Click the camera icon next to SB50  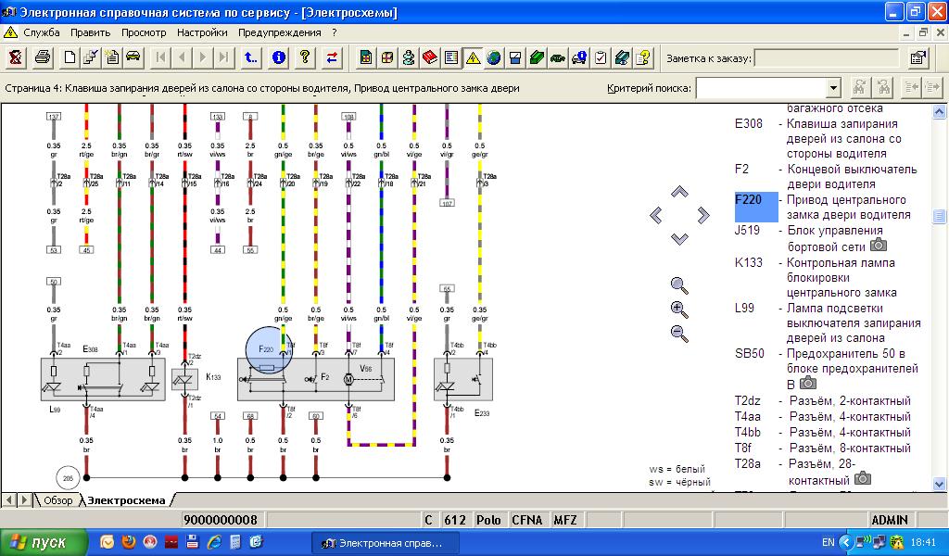click(x=808, y=383)
